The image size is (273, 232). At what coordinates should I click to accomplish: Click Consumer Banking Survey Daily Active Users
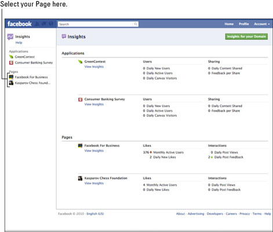[x=158, y=111]
